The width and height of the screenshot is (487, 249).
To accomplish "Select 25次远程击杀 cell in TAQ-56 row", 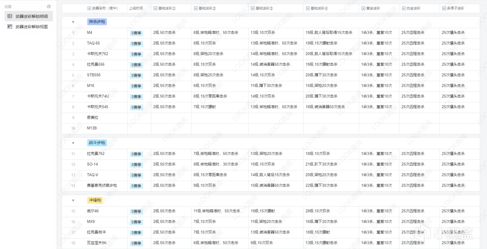I will (419, 44).
